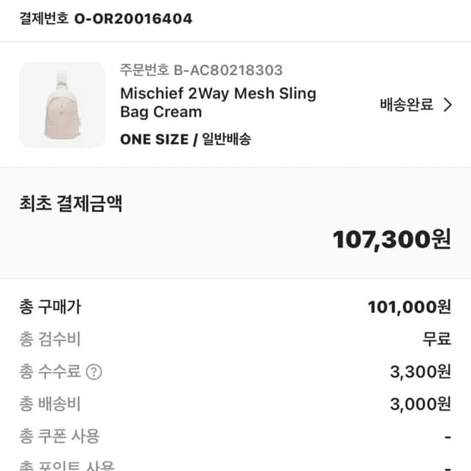Click the 총 검수비 label
471x471 pixels.
[x=50, y=340]
